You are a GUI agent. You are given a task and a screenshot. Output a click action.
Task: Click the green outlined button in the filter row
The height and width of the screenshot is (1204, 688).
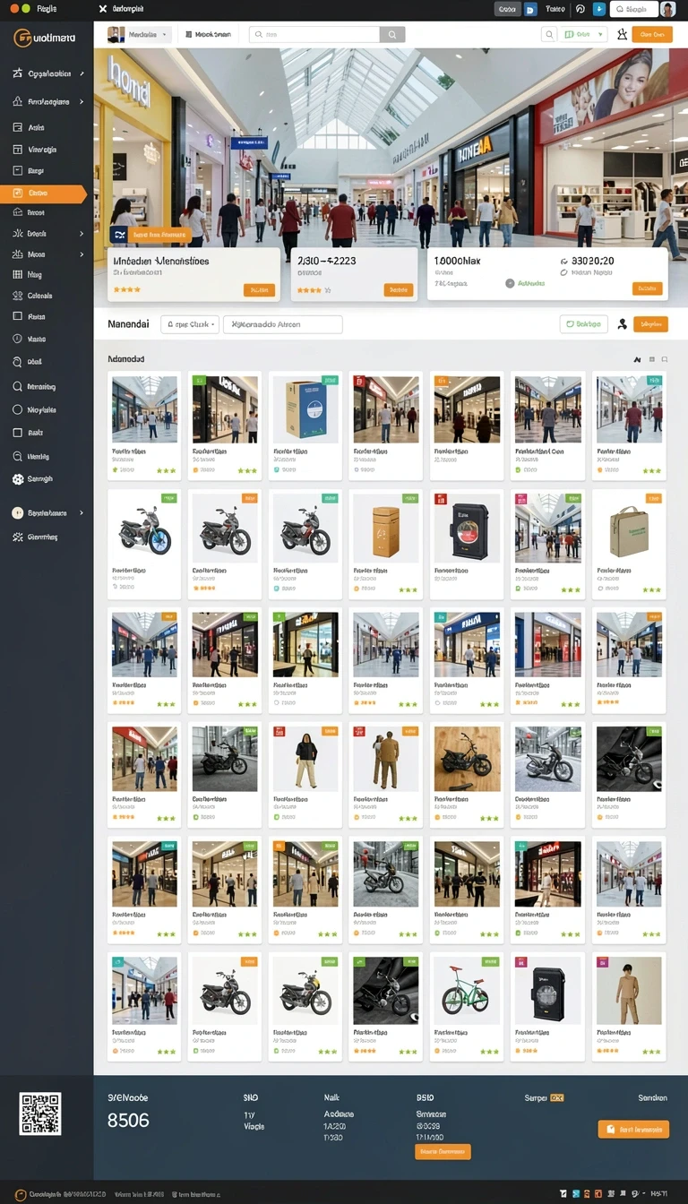(x=583, y=324)
